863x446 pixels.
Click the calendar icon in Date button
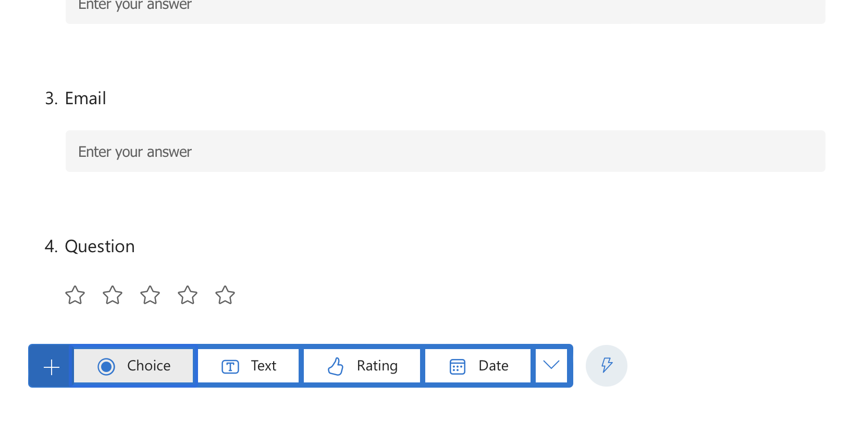(x=457, y=366)
